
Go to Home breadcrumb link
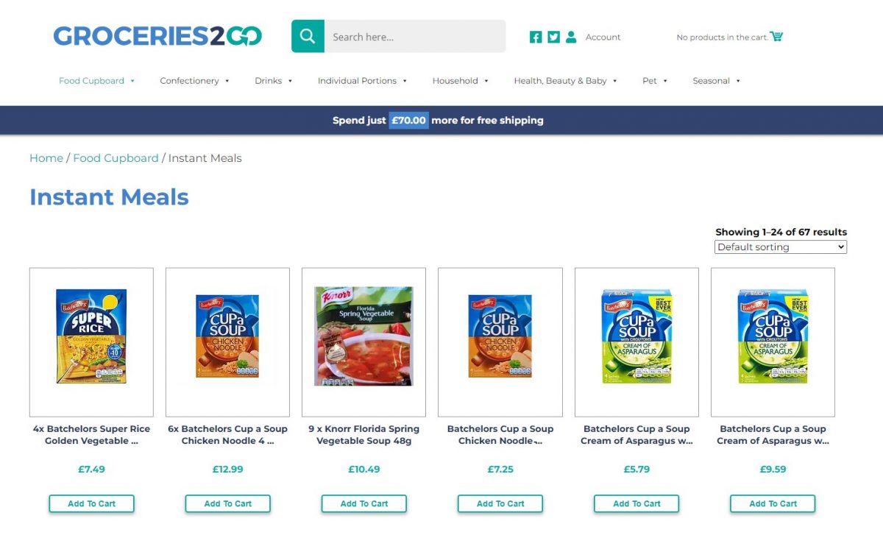click(x=46, y=158)
